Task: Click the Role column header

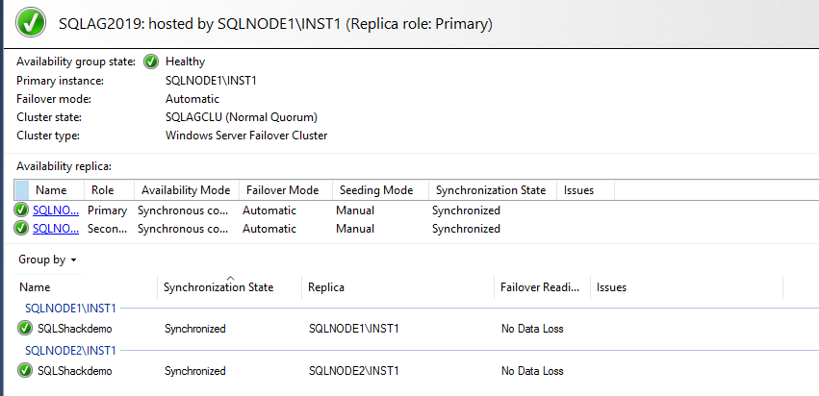Action: [102, 190]
